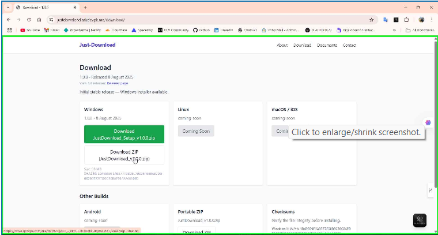
Task: Open the About navigation item
Action: point(282,45)
